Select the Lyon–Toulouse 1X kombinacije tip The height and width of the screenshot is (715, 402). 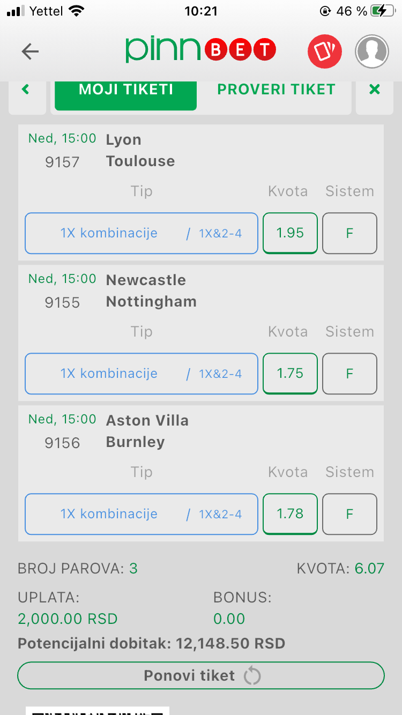point(142,234)
